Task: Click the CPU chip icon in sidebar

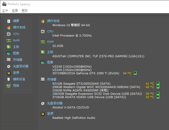Action: 9,34
